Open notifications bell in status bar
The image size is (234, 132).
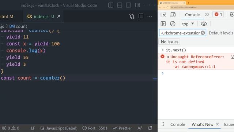(150, 128)
